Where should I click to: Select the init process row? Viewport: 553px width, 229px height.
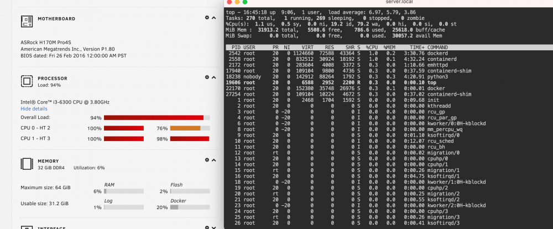click(x=388, y=100)
